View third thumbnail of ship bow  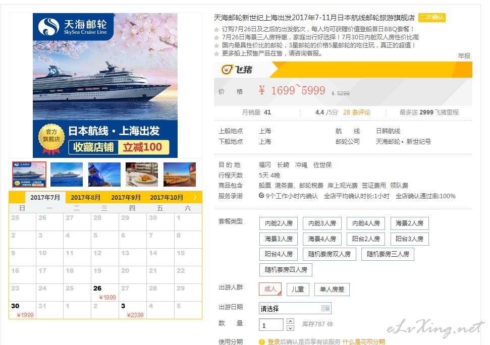(x=104, y=174)
